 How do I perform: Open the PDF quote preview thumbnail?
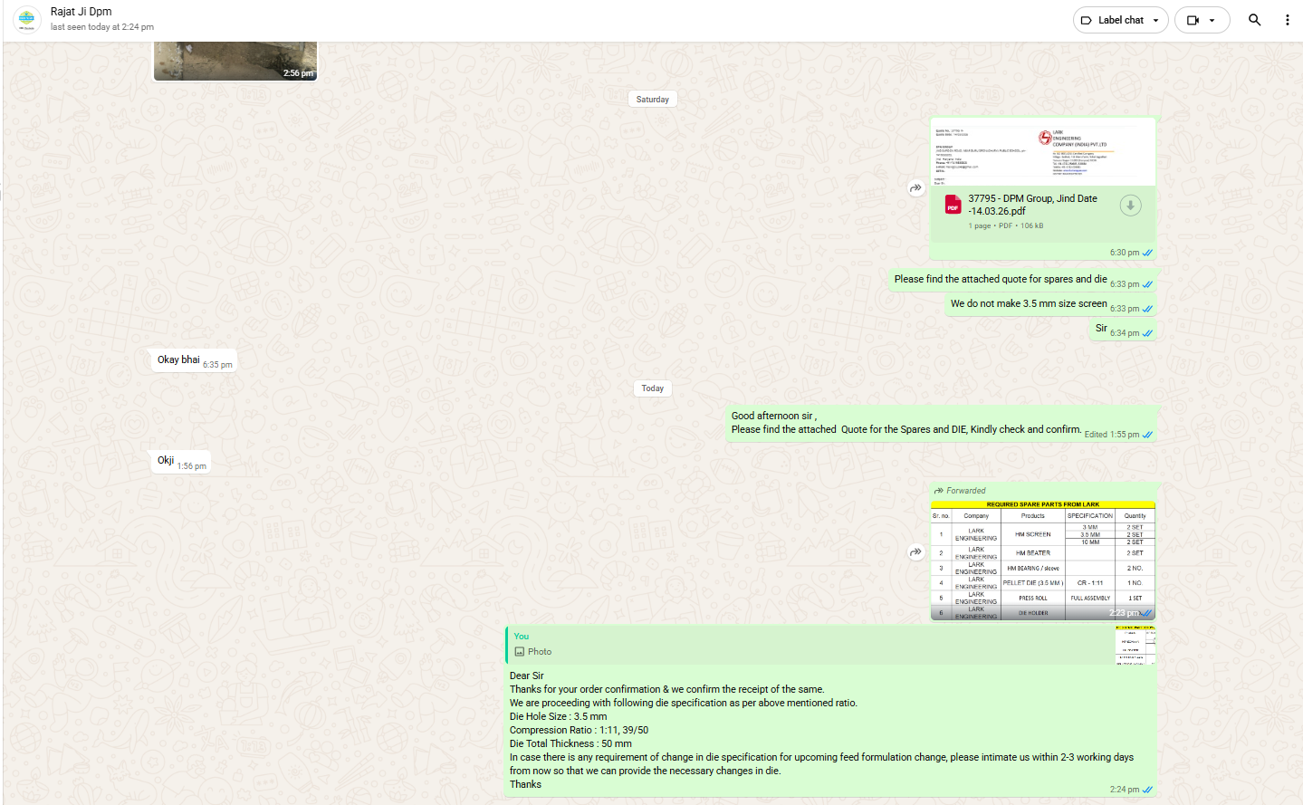point(1042,152)
